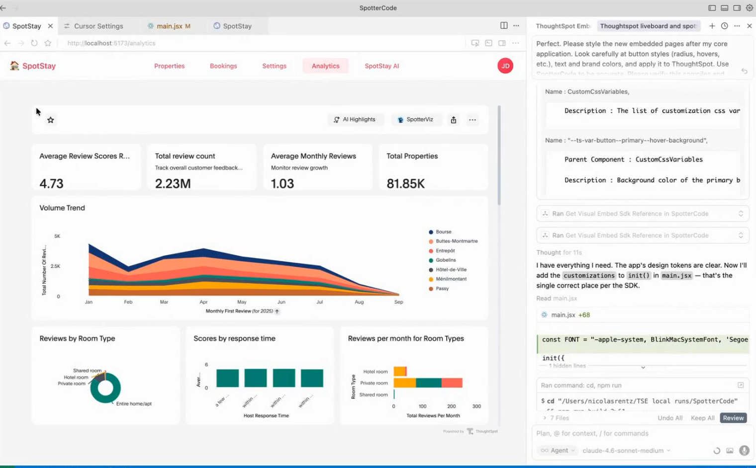This screenshot has width=756, height=468.
Task: Toggle Gobelins series in chart legend
Action: pos(445,260)
